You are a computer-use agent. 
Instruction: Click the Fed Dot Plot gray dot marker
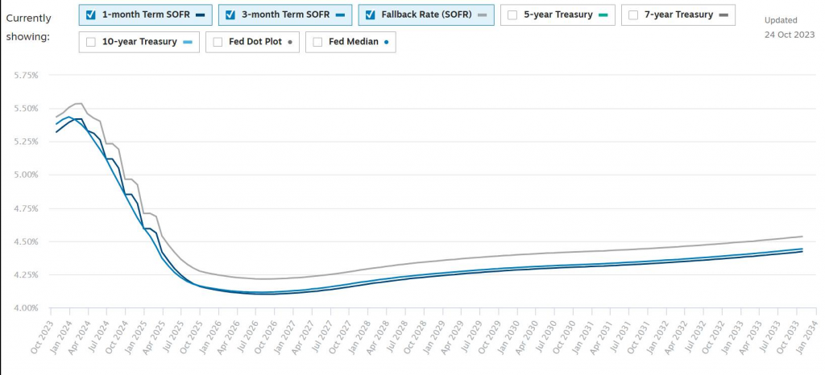pos(288,42)
